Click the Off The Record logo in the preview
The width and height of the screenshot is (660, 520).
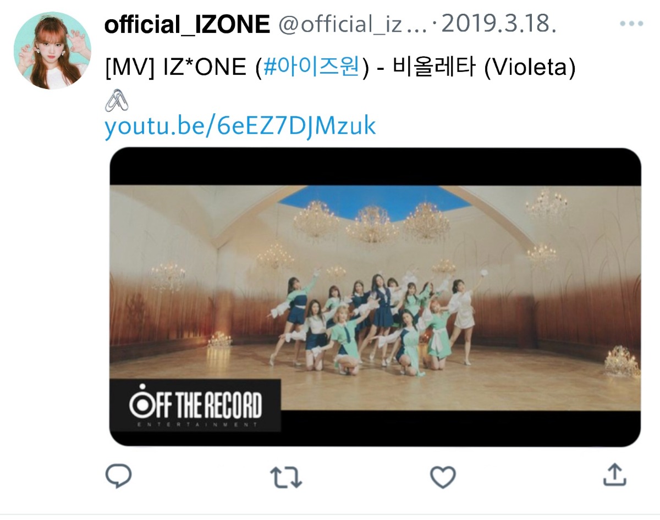[196, 406]
